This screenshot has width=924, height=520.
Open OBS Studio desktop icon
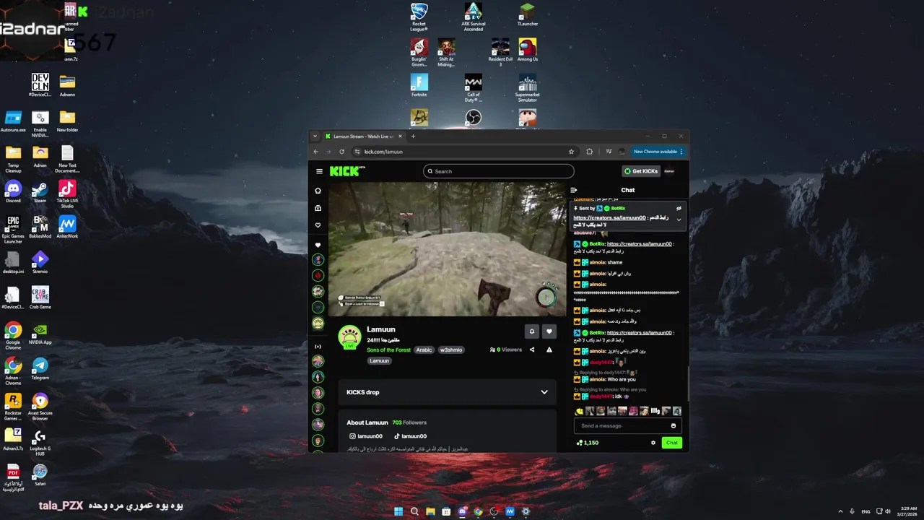point(473,117)
